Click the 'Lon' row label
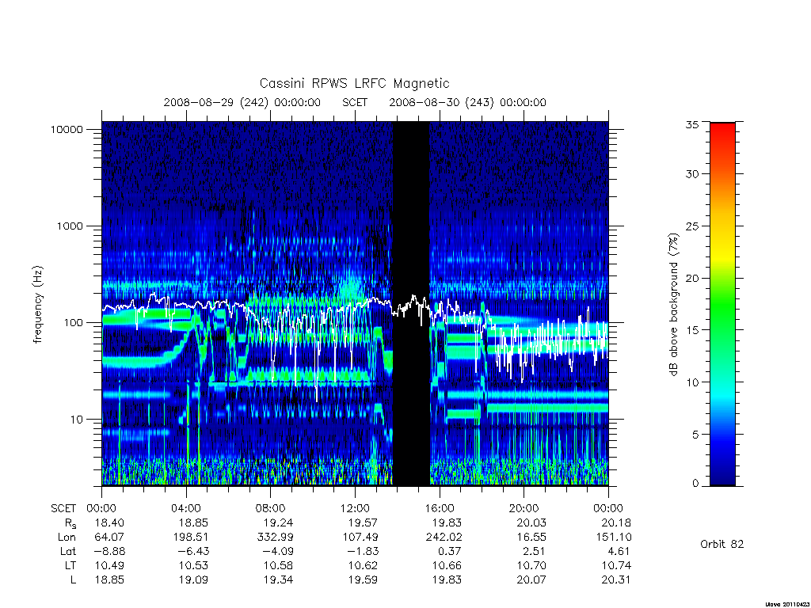This screenshot has height=608, width=811. point(67,538)
